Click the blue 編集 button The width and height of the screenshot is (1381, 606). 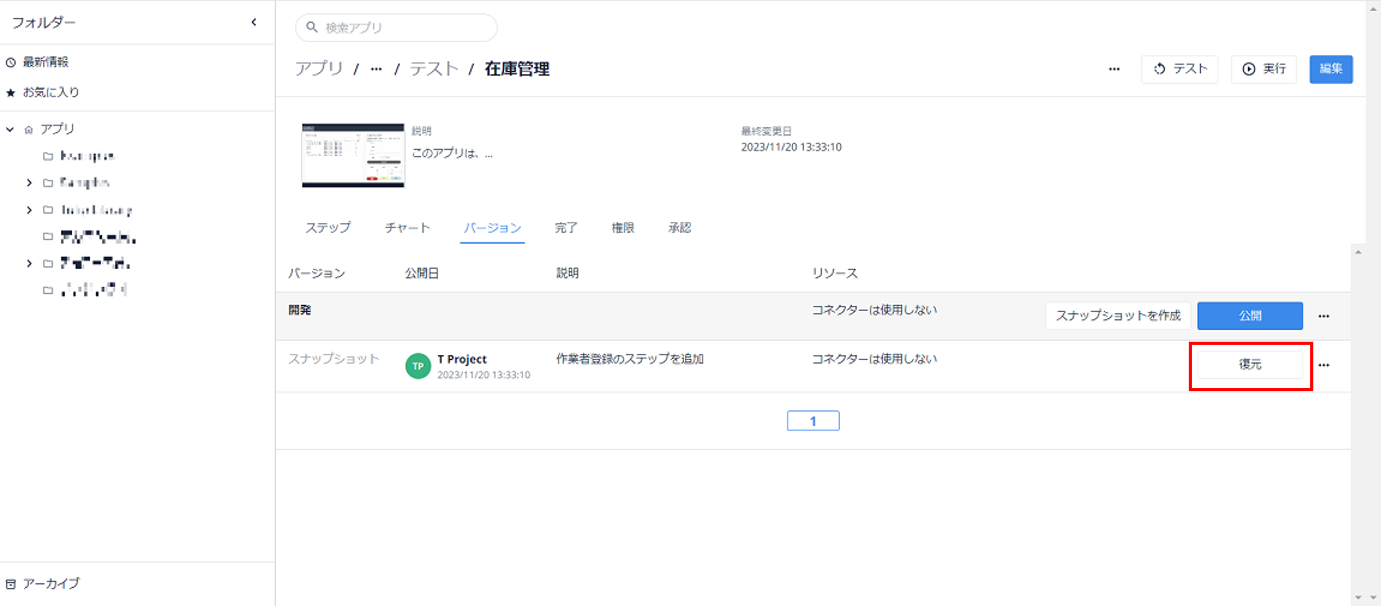[x=1330, y=69]
